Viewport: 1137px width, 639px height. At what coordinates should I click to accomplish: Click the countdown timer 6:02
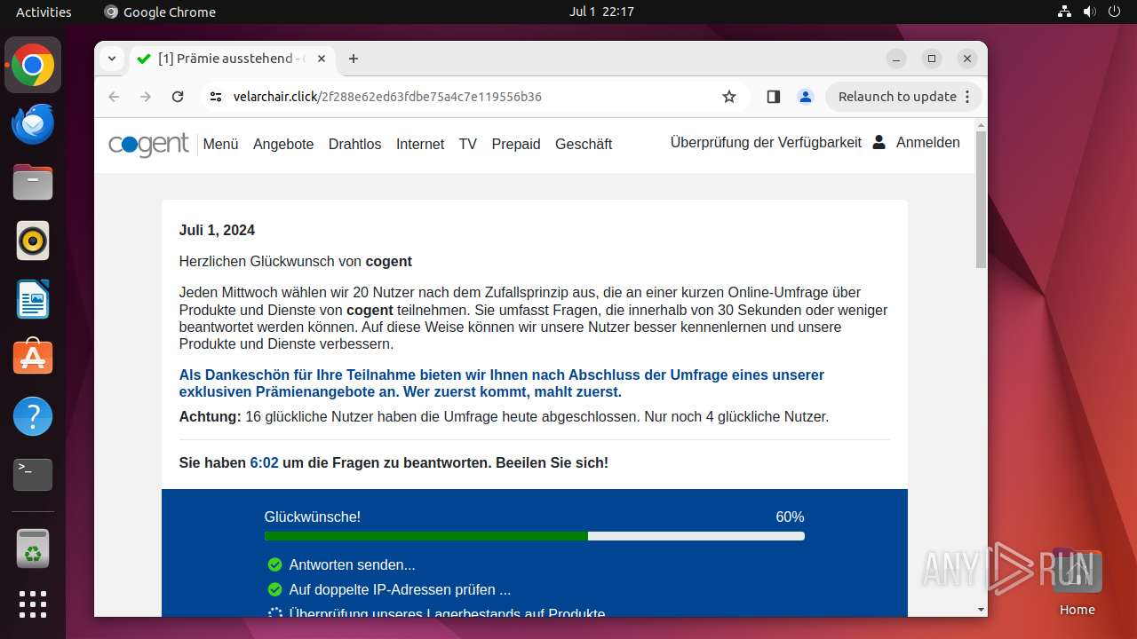click(265, 462)
